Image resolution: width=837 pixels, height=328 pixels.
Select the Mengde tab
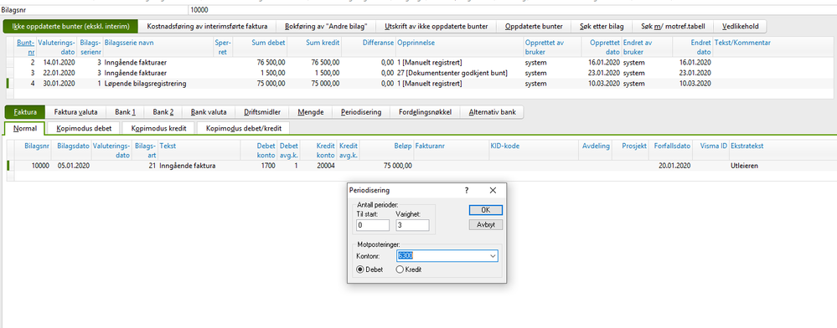311,112
